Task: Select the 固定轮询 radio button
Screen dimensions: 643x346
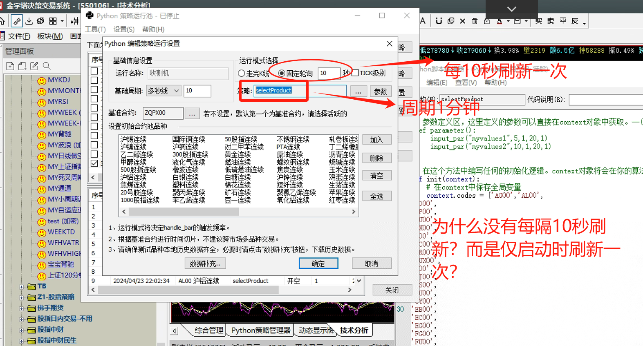Action: pyautogui.click(x=282, y=73)
